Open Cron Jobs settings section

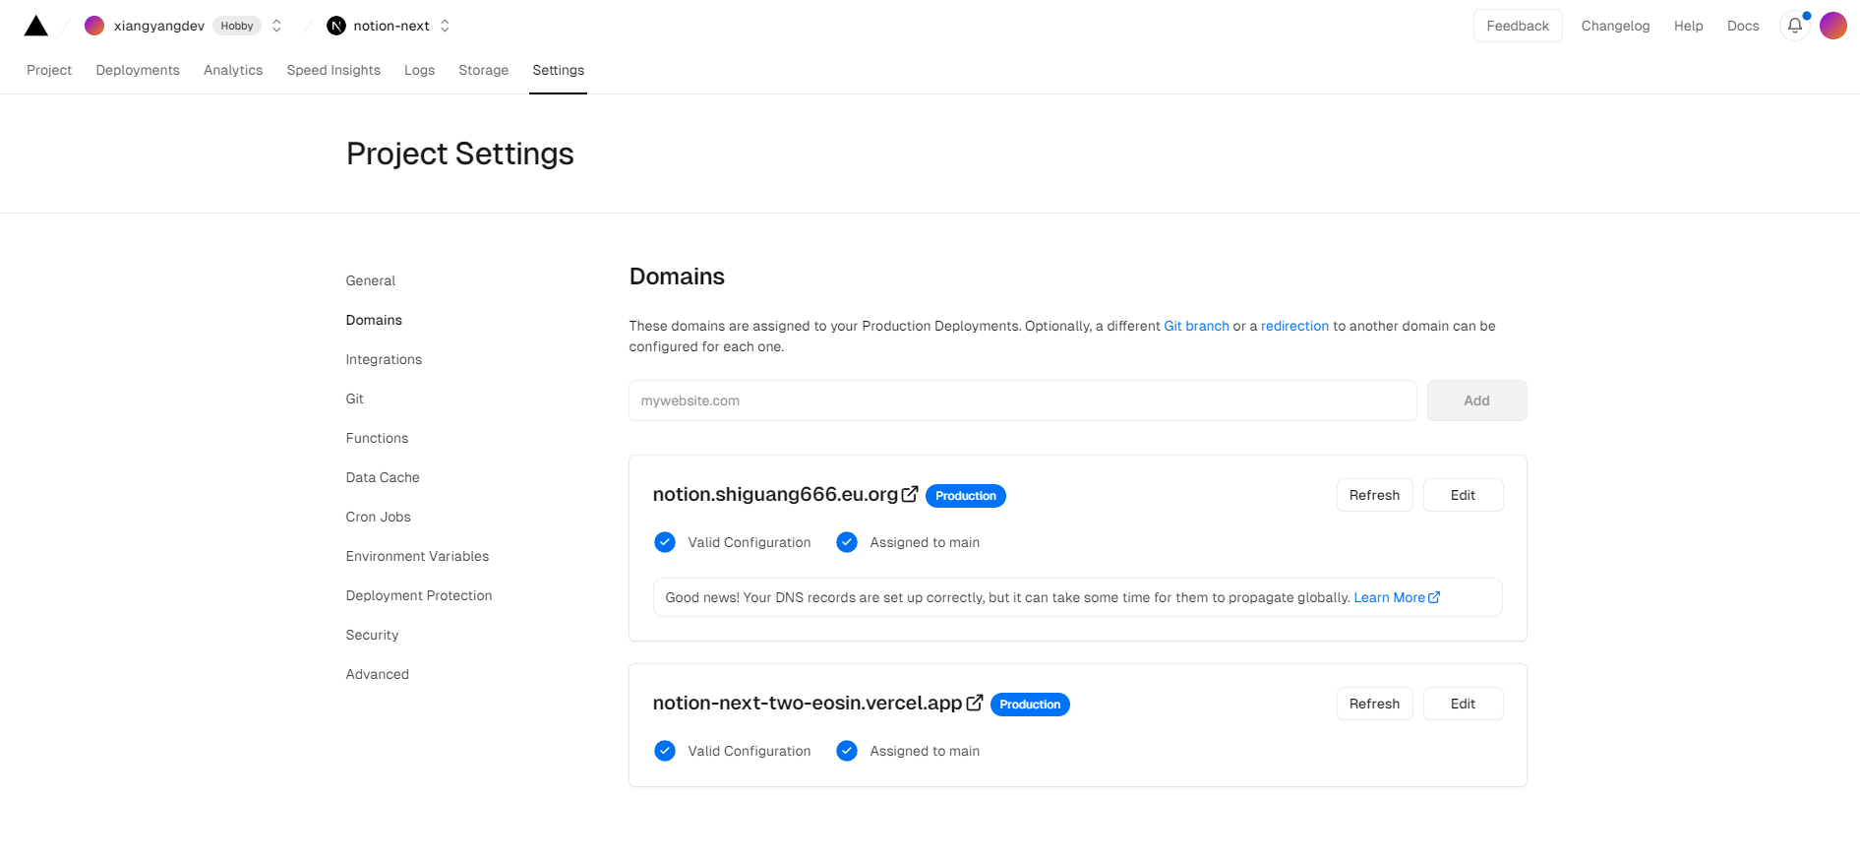379,517
